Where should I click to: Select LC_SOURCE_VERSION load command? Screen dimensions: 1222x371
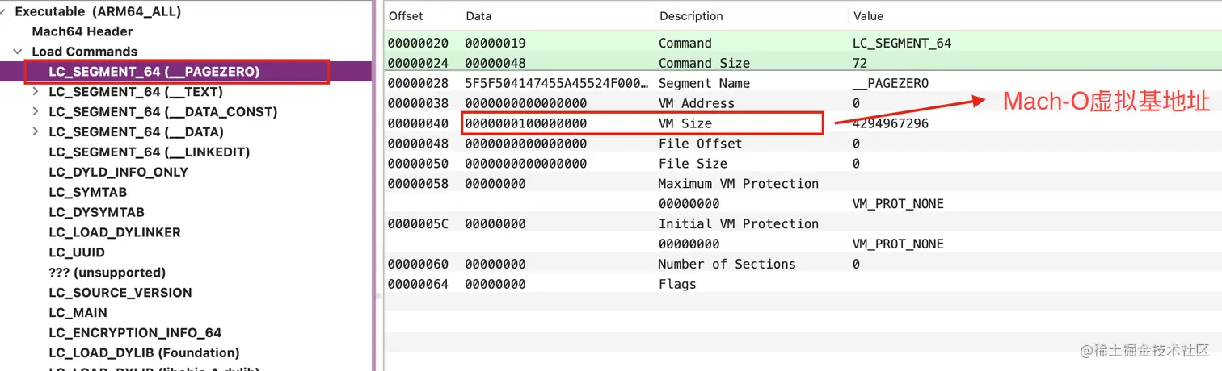(x=120, y=293)
